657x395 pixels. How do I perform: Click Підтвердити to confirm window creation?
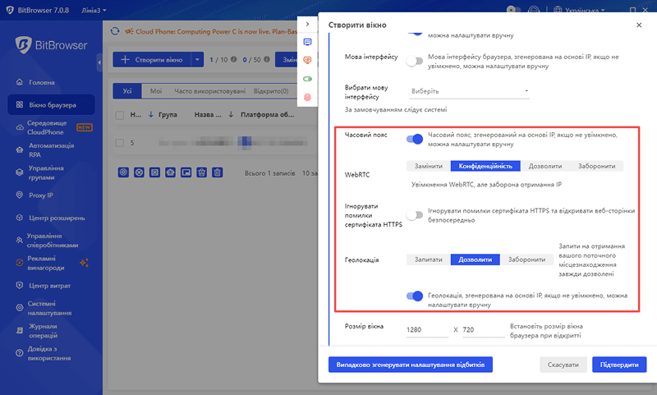(x=619, y=364)
